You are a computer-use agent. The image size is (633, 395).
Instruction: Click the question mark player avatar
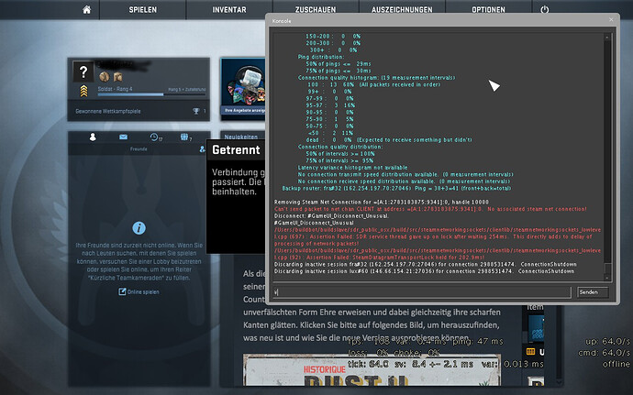(x=83, y=75)
